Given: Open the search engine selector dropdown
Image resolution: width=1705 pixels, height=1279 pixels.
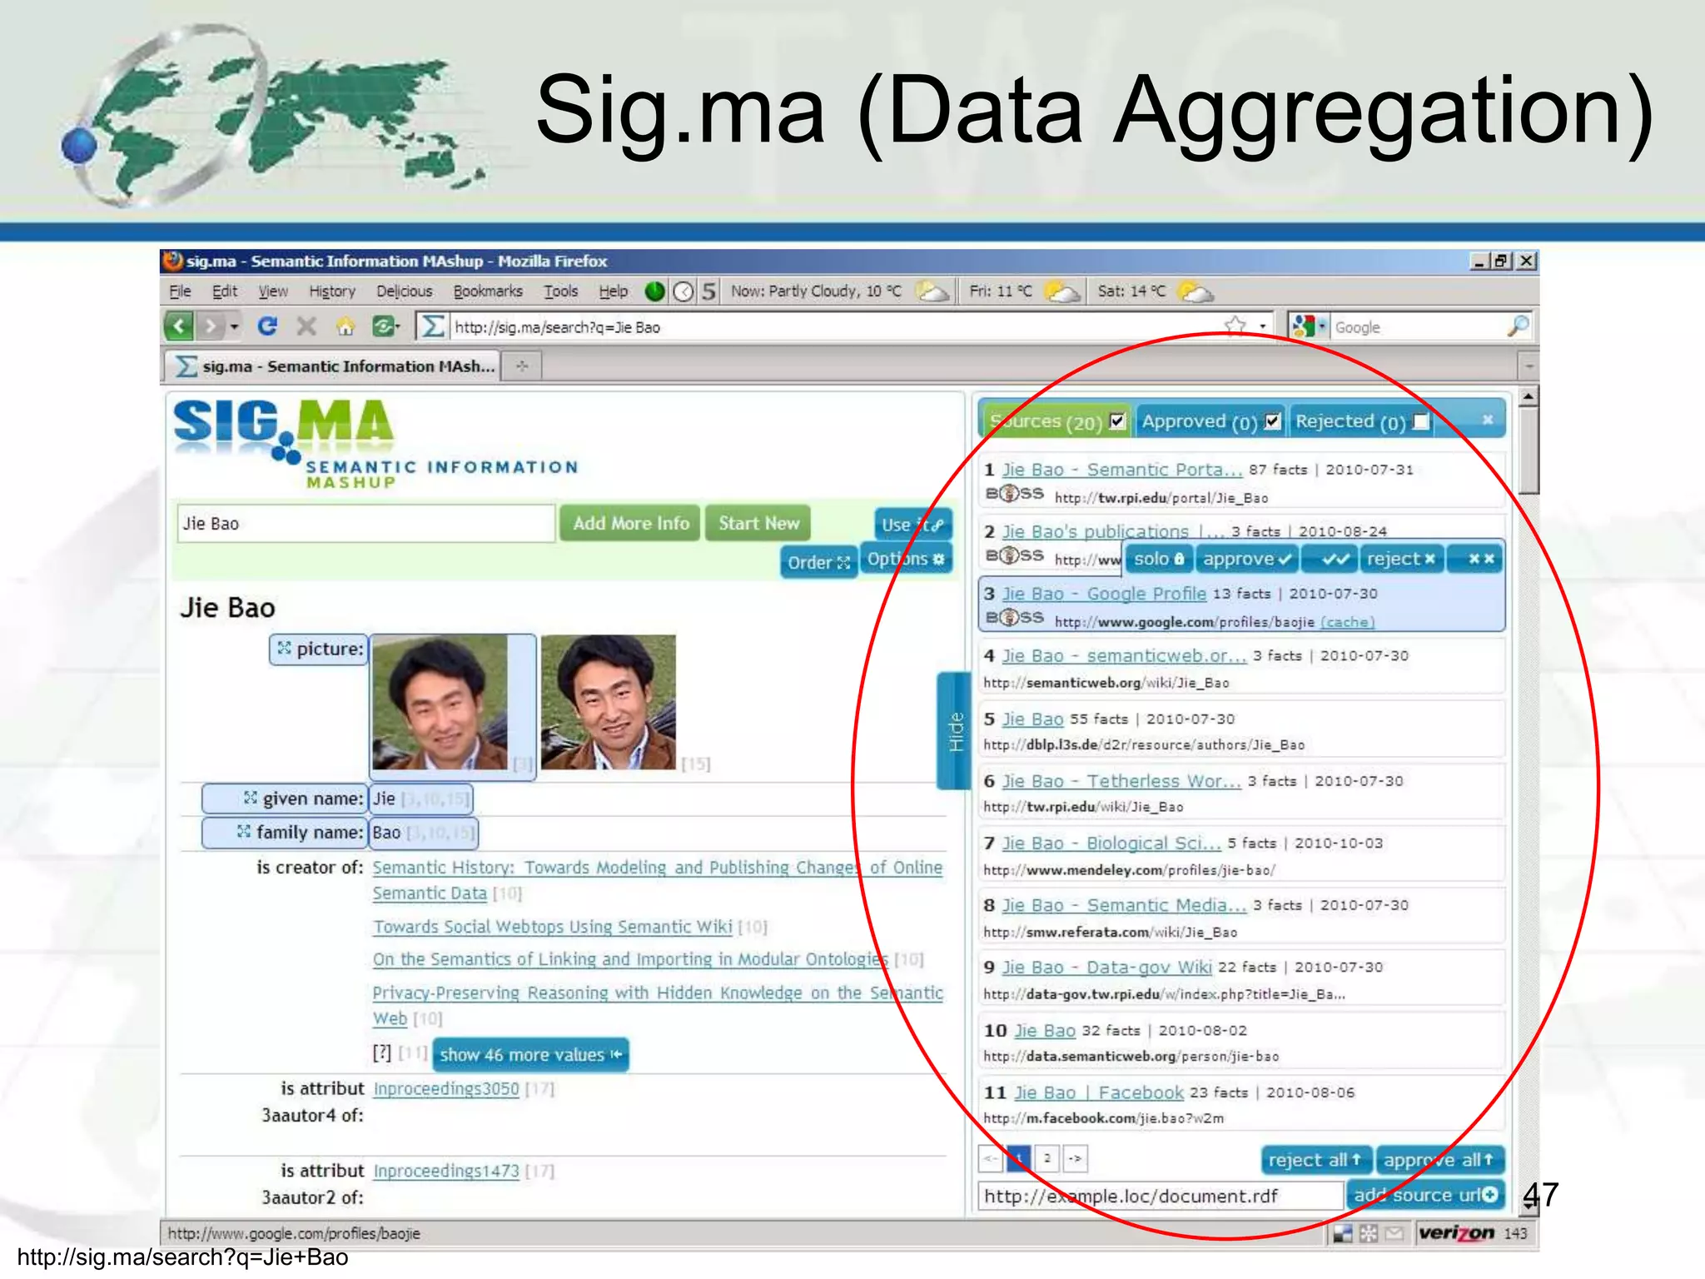Looking at the screenshot, I should tap(1322, 326).
